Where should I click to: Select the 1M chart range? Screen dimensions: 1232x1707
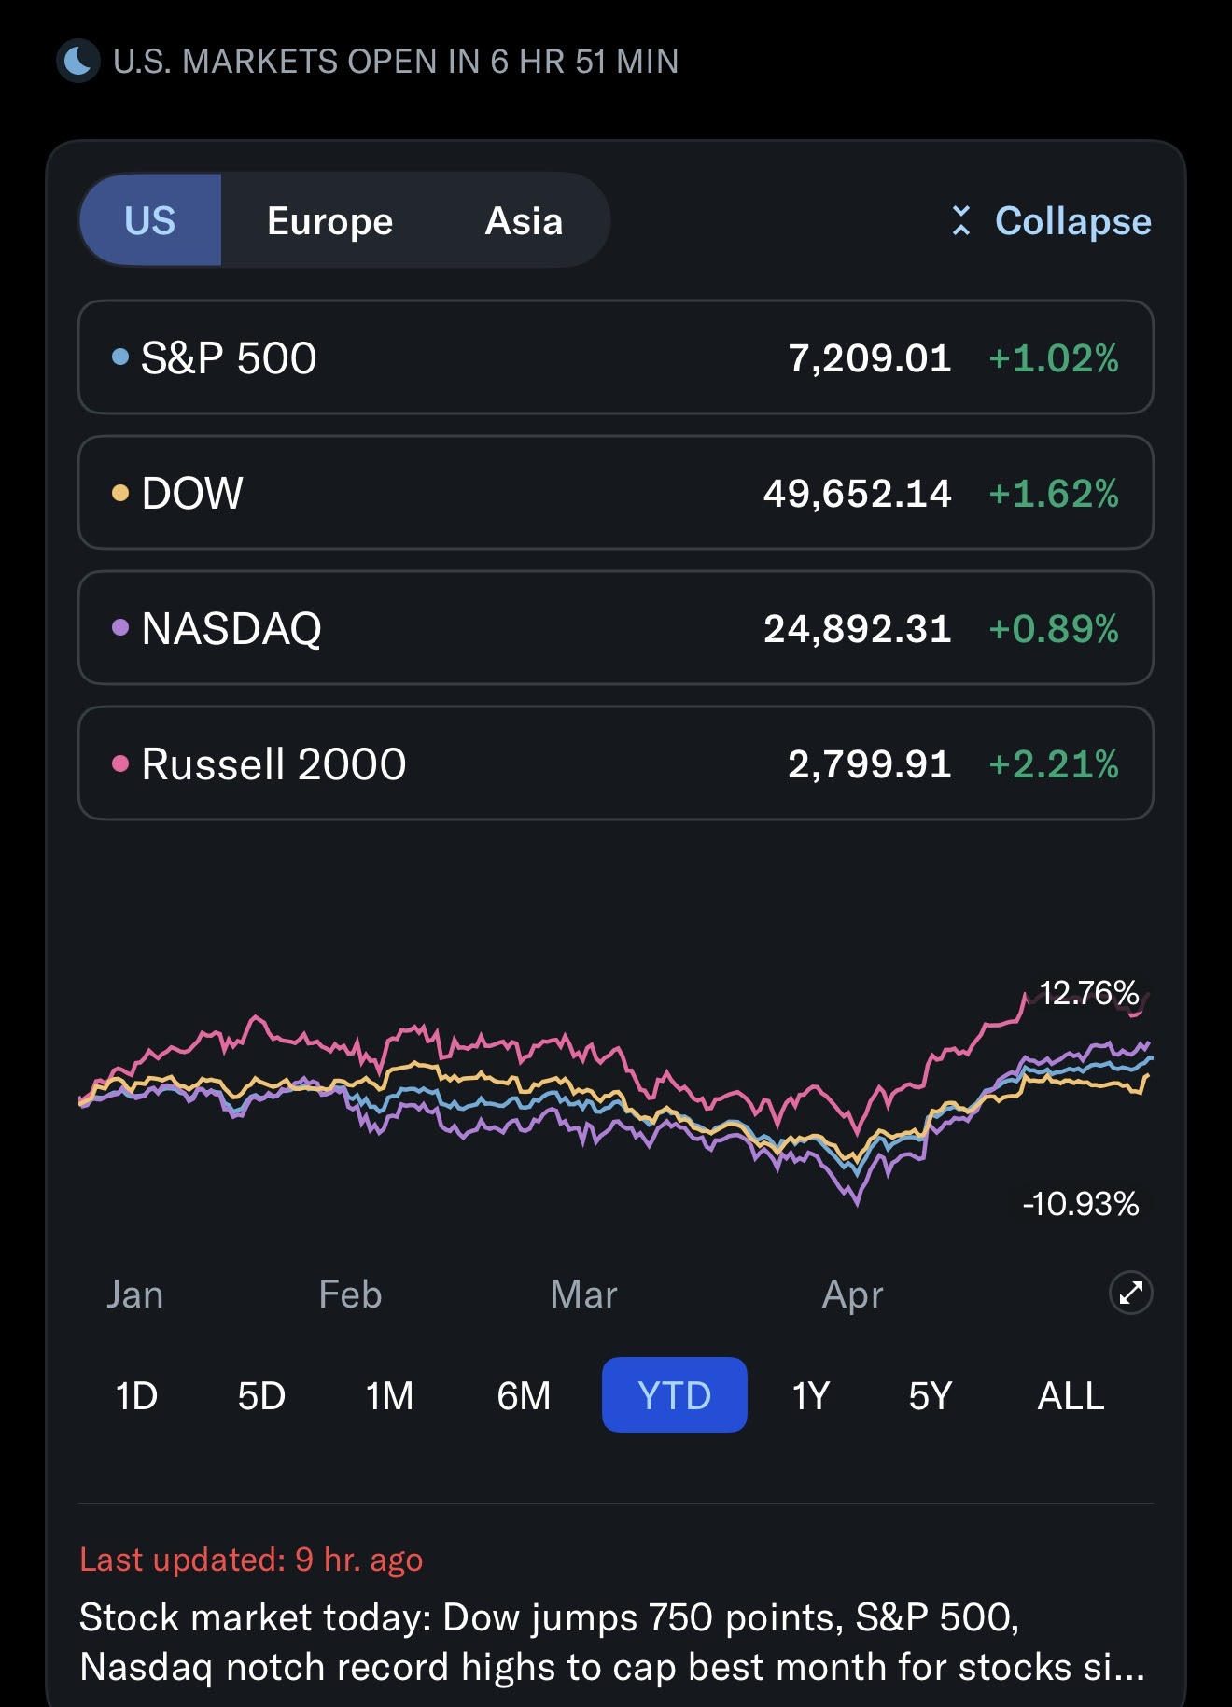pyautogui.click(x=389, y=1395)
